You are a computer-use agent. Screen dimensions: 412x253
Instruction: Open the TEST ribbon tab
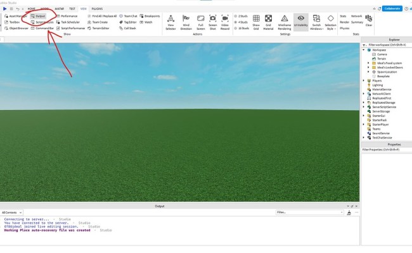pos(72,9)
